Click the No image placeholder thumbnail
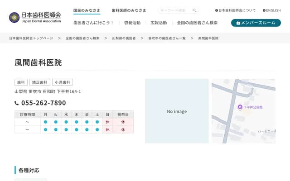 [177, 111]
